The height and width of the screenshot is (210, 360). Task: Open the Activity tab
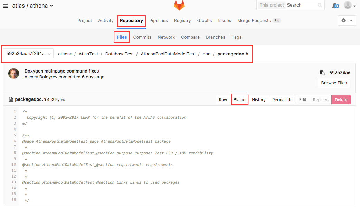(x=106, y=21)
